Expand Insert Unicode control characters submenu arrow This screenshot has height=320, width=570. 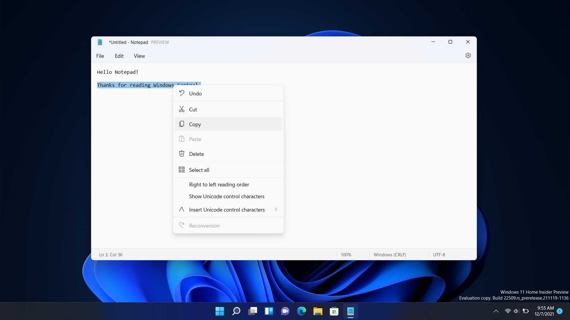click(x=276, y=209)
